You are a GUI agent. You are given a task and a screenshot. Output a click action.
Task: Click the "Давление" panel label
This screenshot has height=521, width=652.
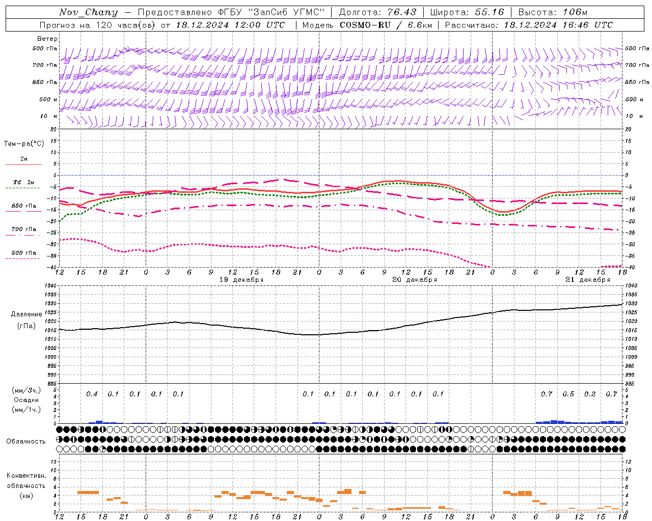pos(26,314)
